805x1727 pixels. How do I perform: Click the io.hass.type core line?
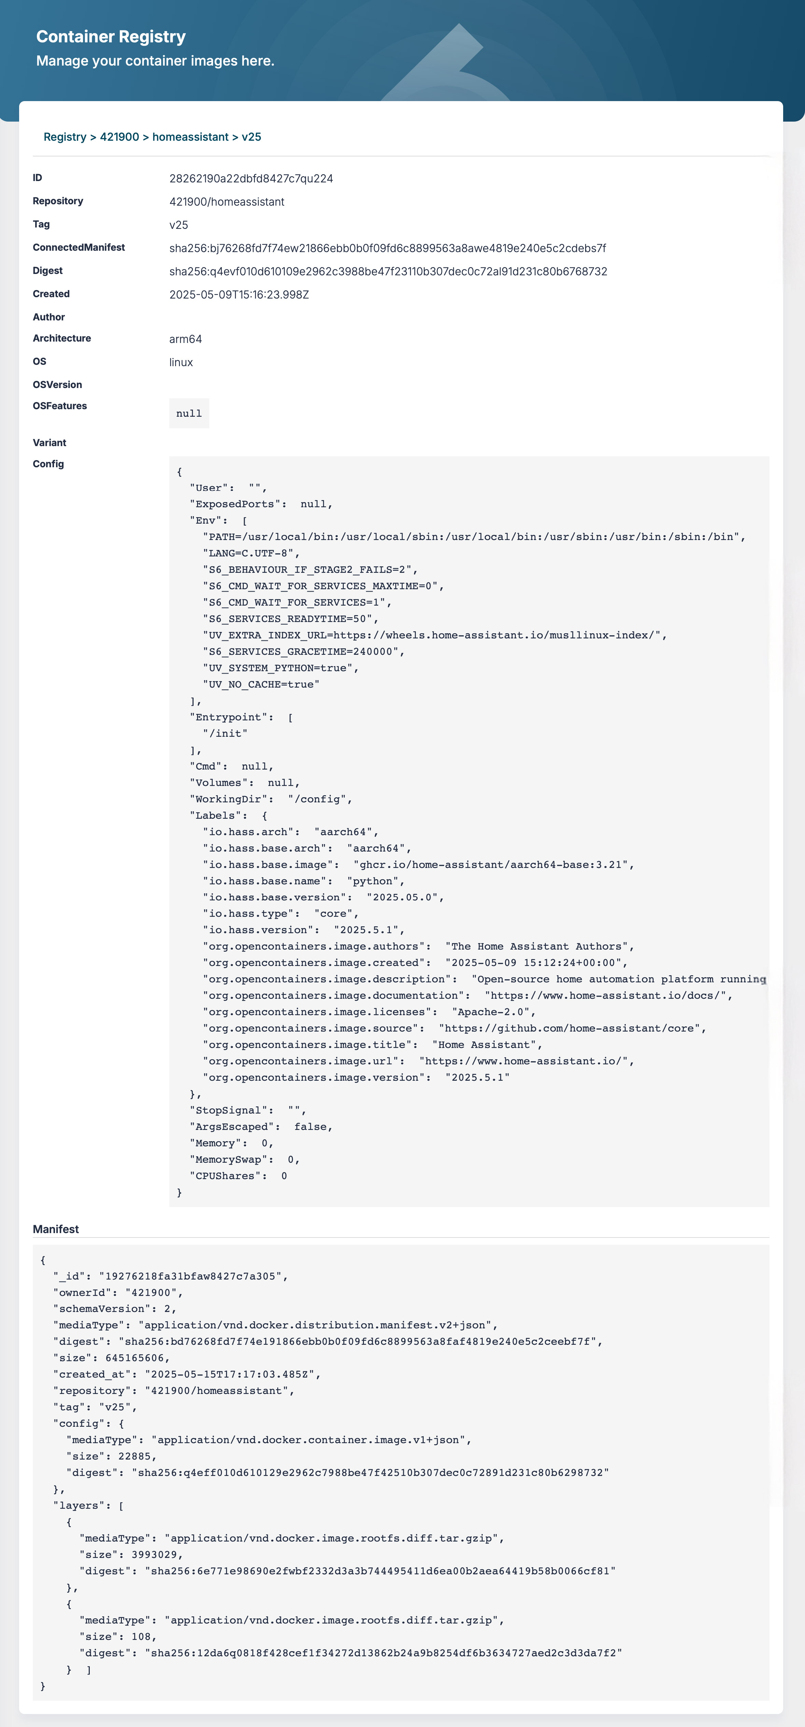point(281,914)
